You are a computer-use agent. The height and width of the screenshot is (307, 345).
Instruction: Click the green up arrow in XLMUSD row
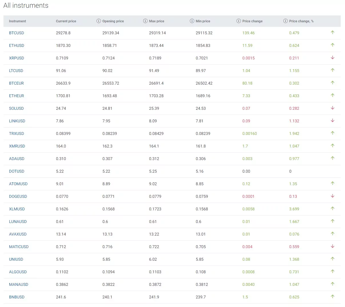tap(332, 208)
